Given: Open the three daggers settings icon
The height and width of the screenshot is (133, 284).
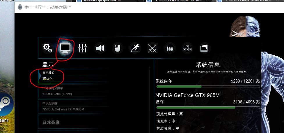Looking at the screenshot, I should pyautogui.click(x=170, y=48).
